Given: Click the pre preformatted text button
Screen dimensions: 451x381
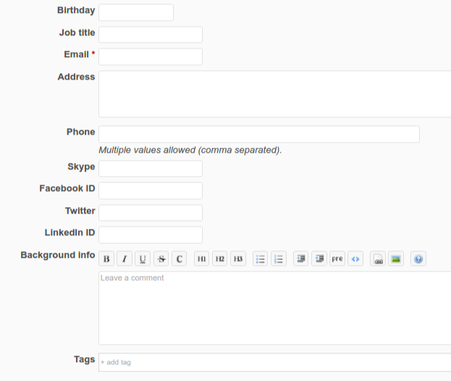Looking at the screenshot, I should (337, 259).
